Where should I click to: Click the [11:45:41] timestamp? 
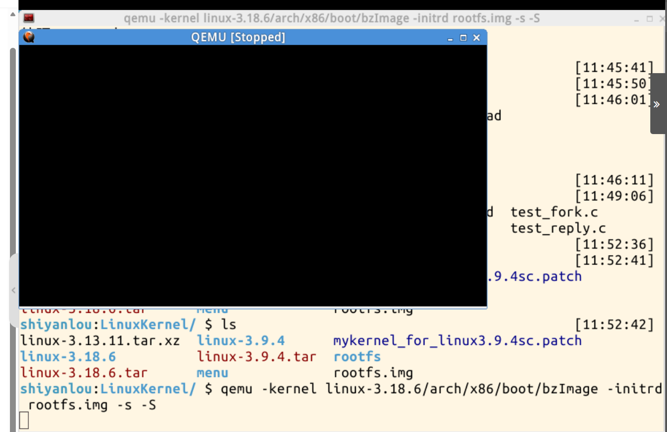pos(615,68)
